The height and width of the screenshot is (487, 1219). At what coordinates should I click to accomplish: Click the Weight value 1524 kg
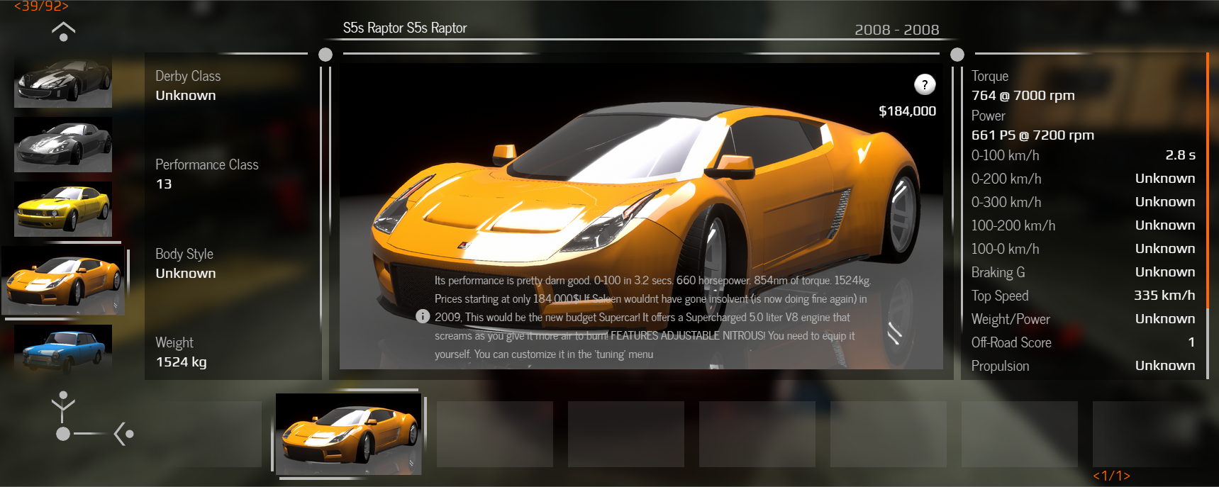tap(181, 362)
